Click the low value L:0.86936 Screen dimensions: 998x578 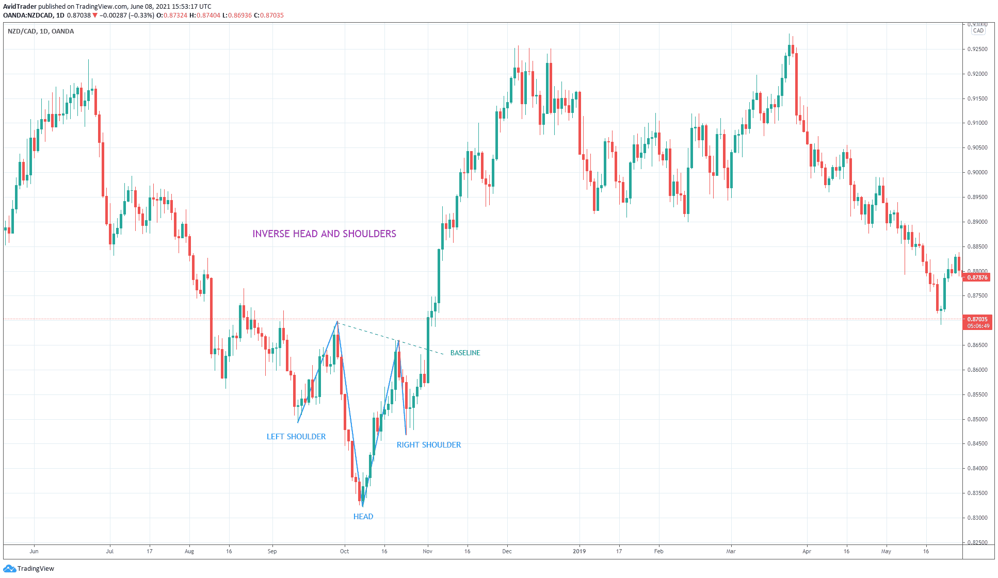click(x=237, y=15)
